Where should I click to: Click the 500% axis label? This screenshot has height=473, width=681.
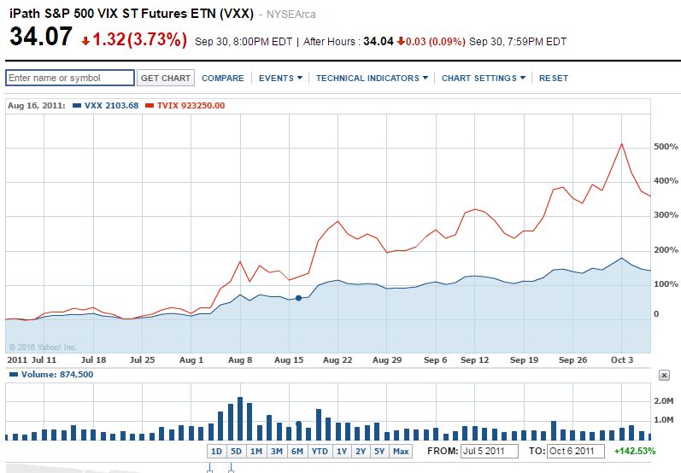(666, 147)
